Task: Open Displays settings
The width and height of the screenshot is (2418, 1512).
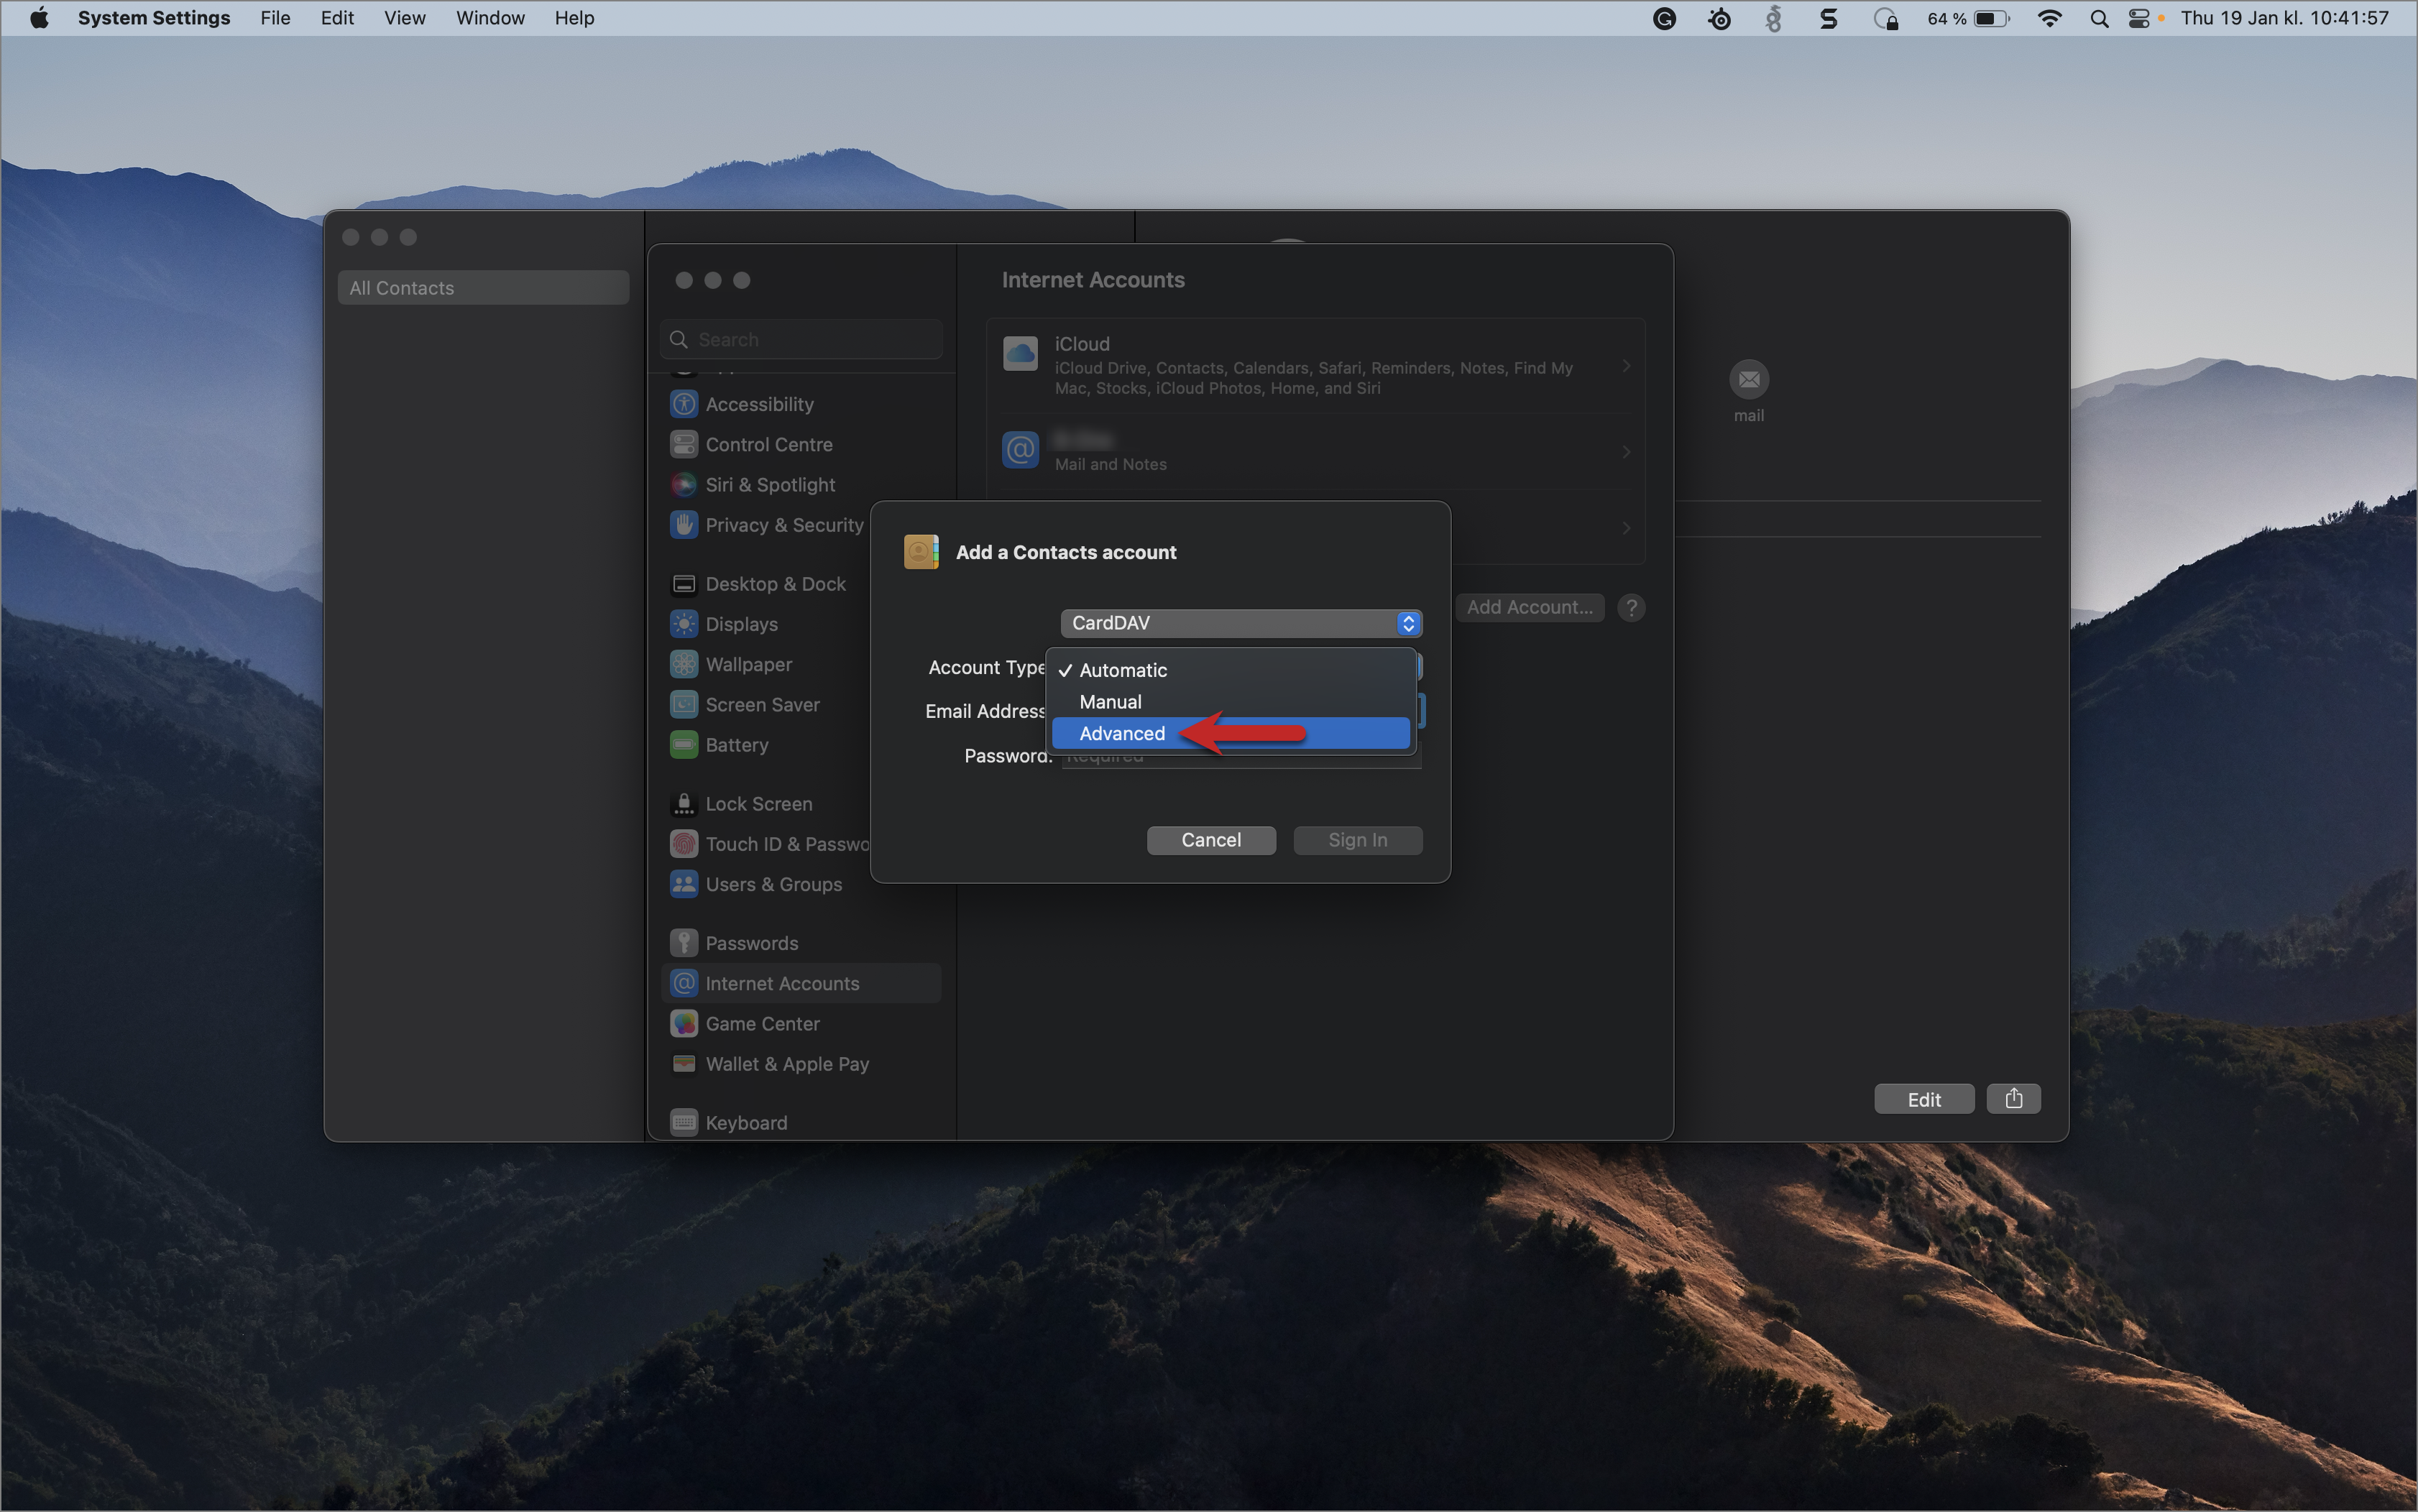Action: (767, 624)
